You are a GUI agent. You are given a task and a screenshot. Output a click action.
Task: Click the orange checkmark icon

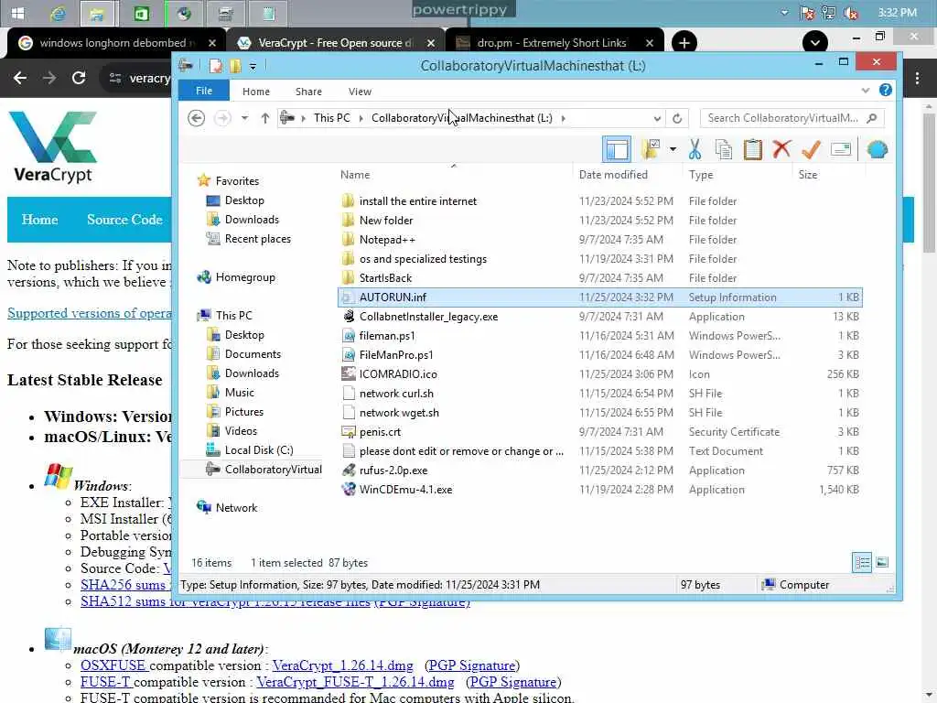(x=811, y=149)
